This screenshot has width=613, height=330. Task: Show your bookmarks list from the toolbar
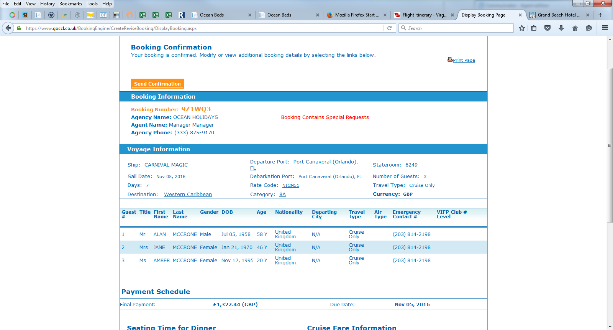coord(534,28)
